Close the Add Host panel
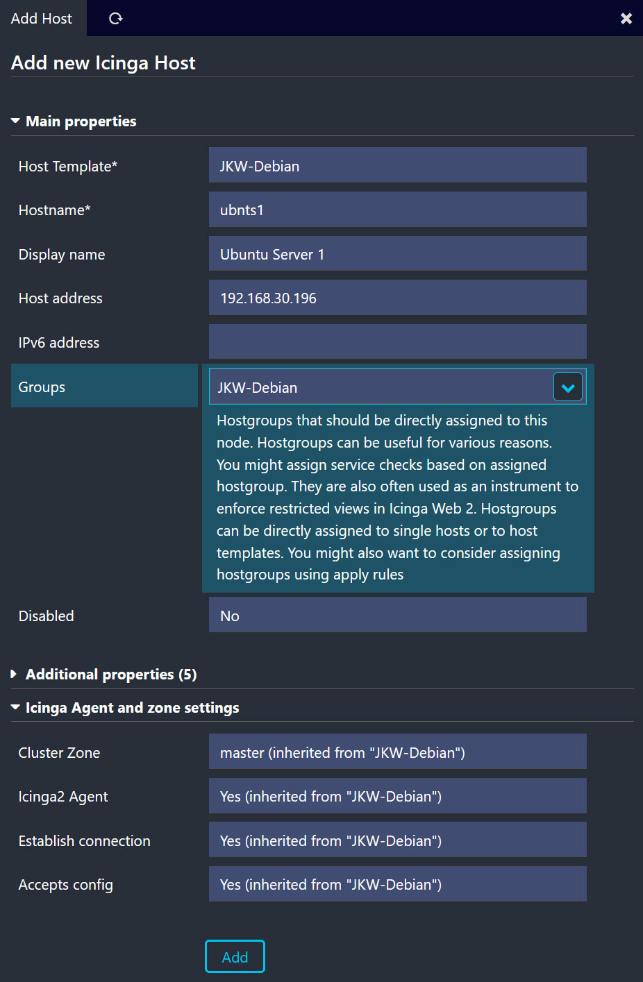Image resolution: width=643 pixels, height=982 pixels. click(x=626, y=19)
